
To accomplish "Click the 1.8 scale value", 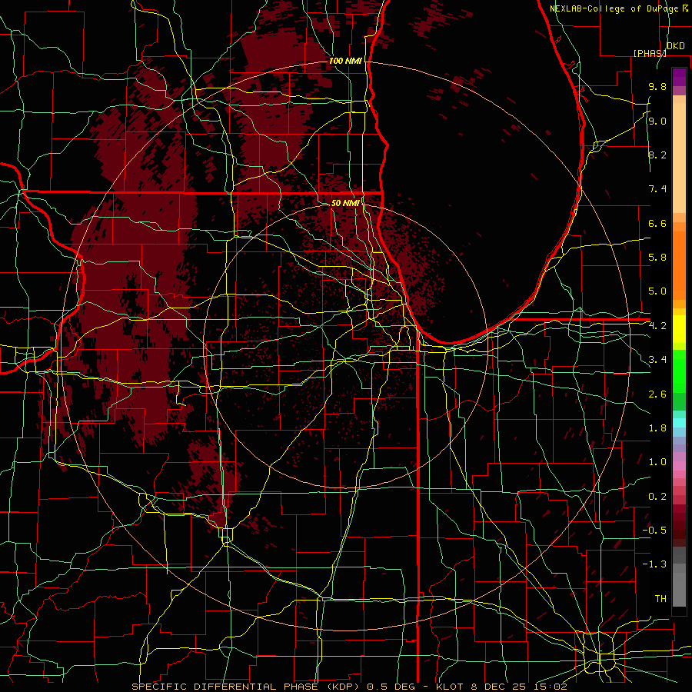I will click(x=657, y=428).
